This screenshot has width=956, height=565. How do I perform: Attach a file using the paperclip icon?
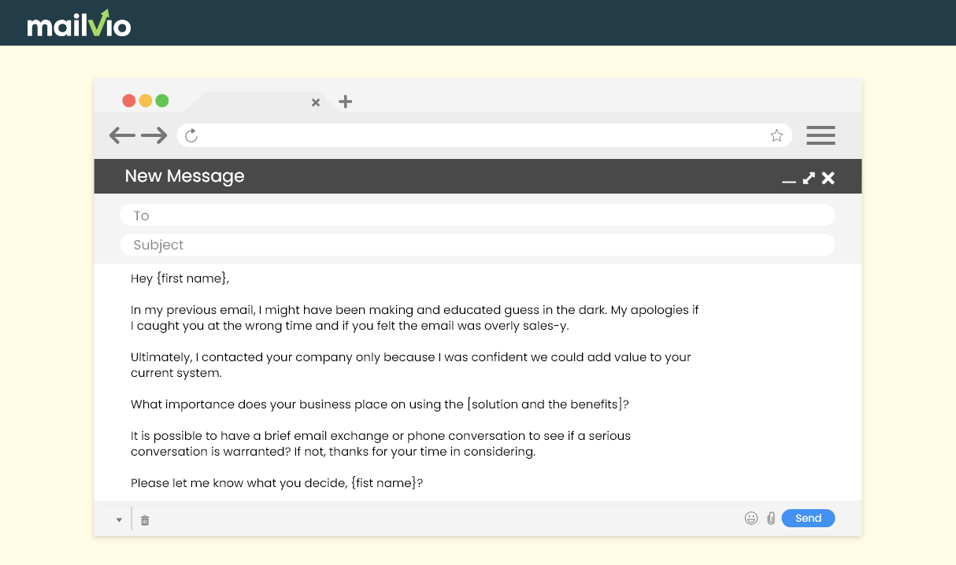[770, 518]
